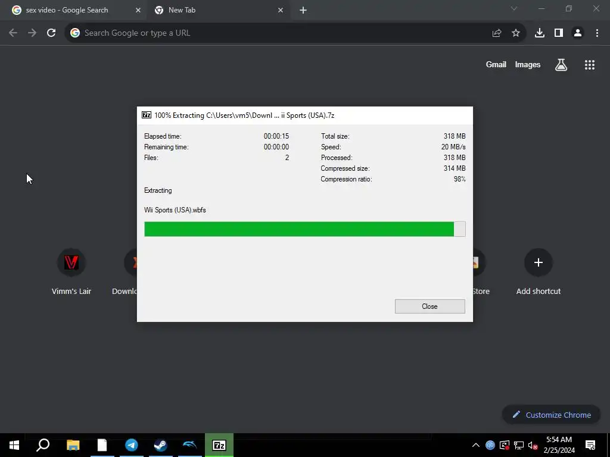
Task: Click the 7-Zip taskbar icon
Action: coord(219,445)
